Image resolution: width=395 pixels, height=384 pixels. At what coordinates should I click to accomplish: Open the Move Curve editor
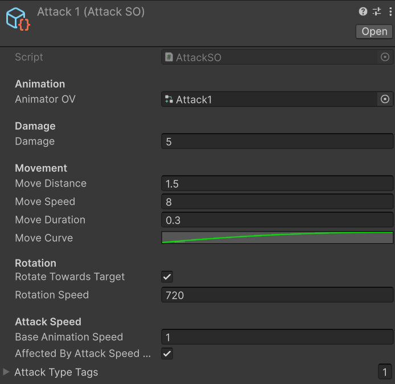[277, 238]
